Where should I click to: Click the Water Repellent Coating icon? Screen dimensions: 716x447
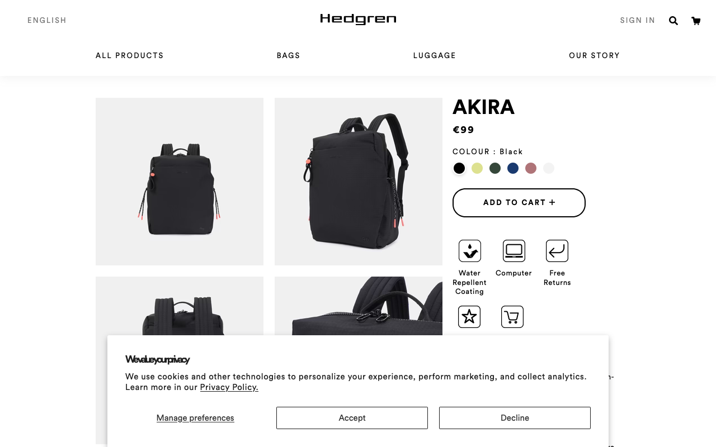click(x=470, y=251)
